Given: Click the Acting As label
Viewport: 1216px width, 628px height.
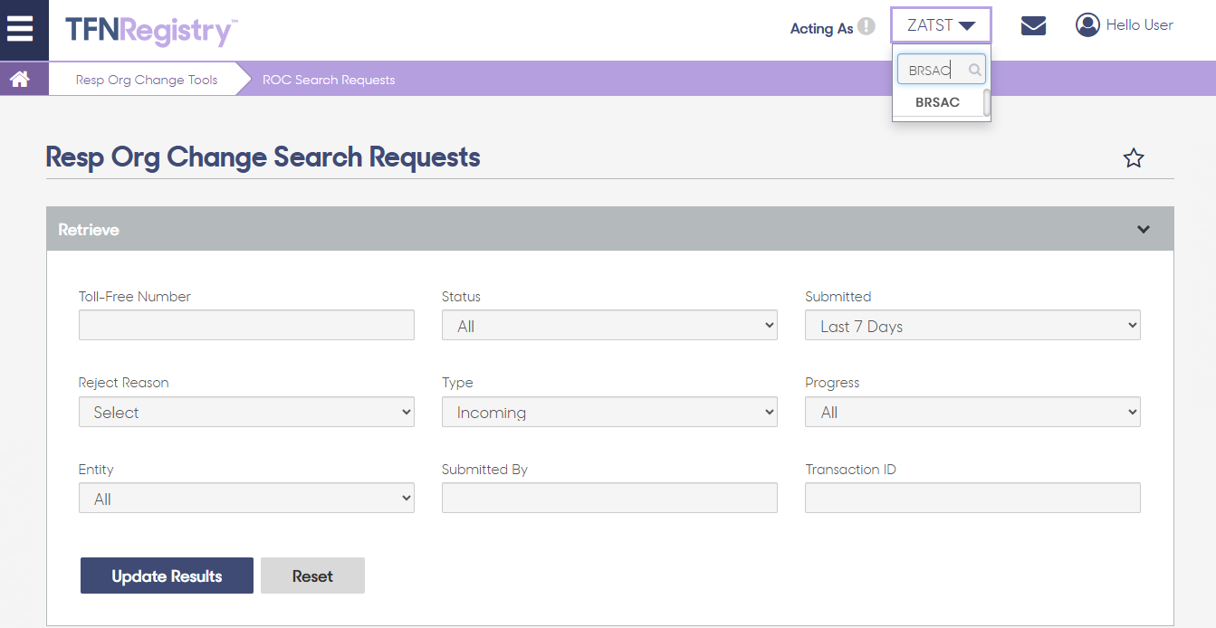Looking at the screenshot, I should point(821,28).
